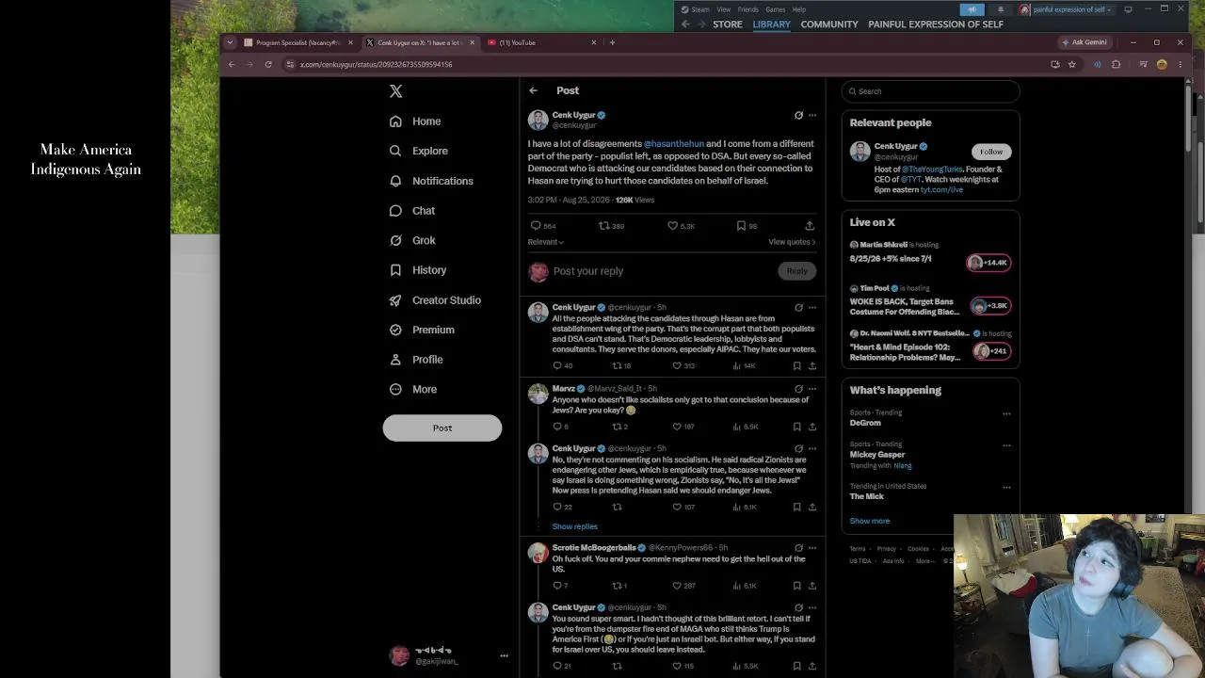
Task: Open the Steam Help menu
Action: (798, 9)
